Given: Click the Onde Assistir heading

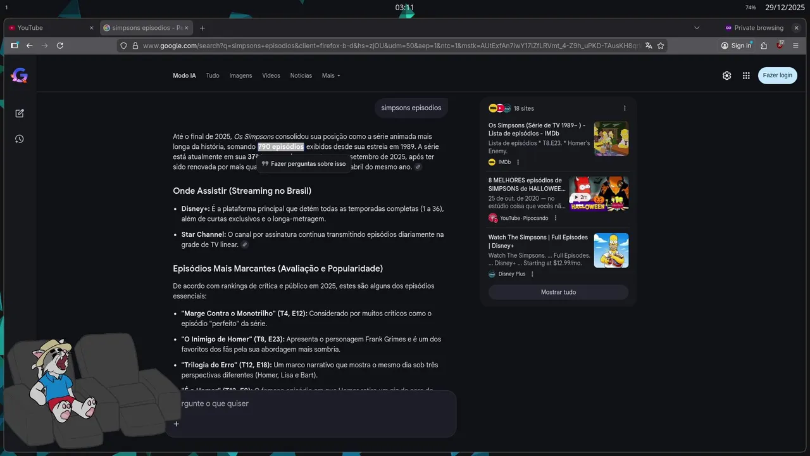Looking at the screenshot, I should [242, 191].
